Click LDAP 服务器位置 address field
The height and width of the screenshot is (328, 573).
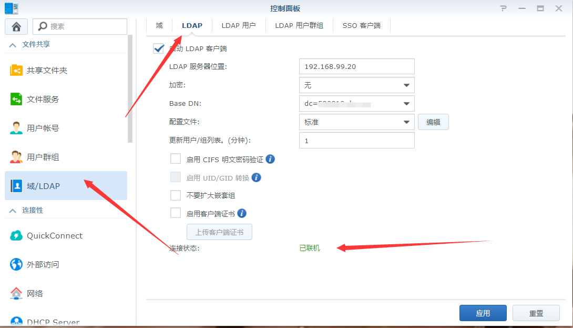click(356, 67)
